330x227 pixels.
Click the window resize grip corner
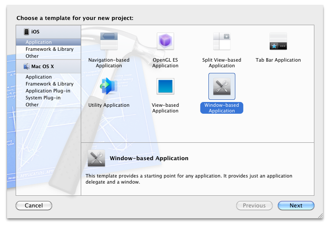pos(320,216)
